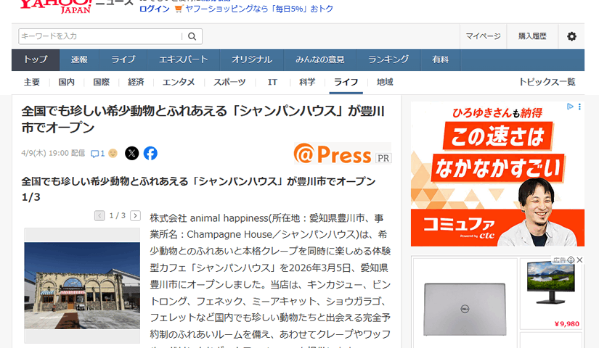This screenshot has height=348, width=599.
Task: Open the ランキング navigation tab
Action: (x=388, y=59)
